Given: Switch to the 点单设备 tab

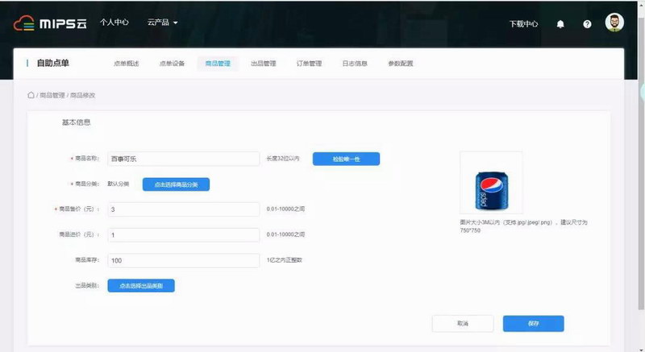Looking at the screenshot, I should coord(172,64).
